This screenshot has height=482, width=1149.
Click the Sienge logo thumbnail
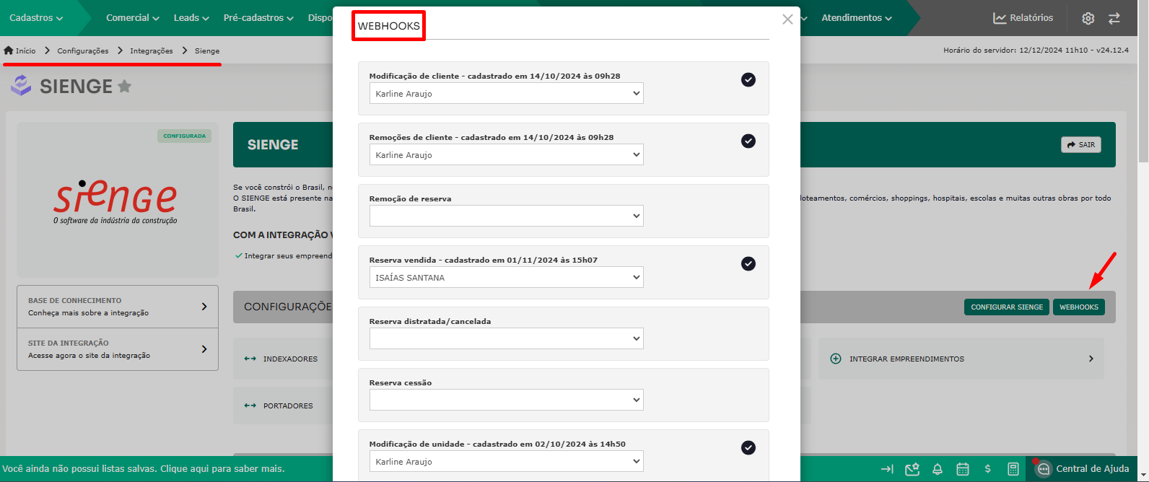(118, 200)
